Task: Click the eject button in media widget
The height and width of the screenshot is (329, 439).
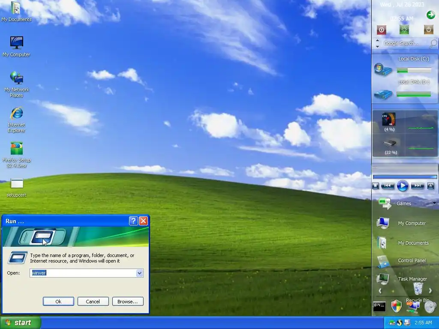Action: tap(430, 186)
